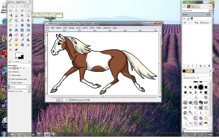Screen dimensions: 219x138
Task: Select the Airbrush tool
Action: click(22, 40)
